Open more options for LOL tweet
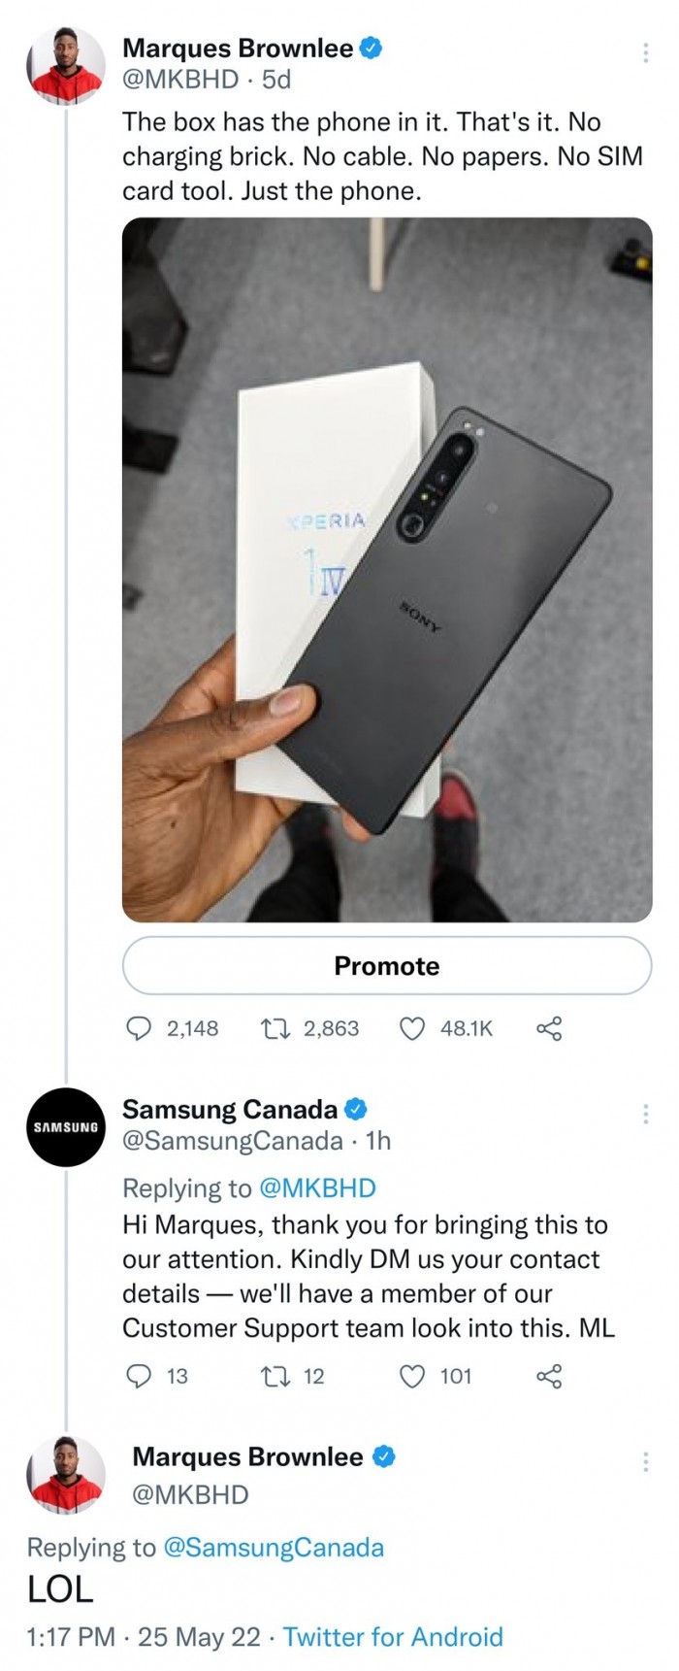This screenshot has width=679, height=1671. [645, 1461]
